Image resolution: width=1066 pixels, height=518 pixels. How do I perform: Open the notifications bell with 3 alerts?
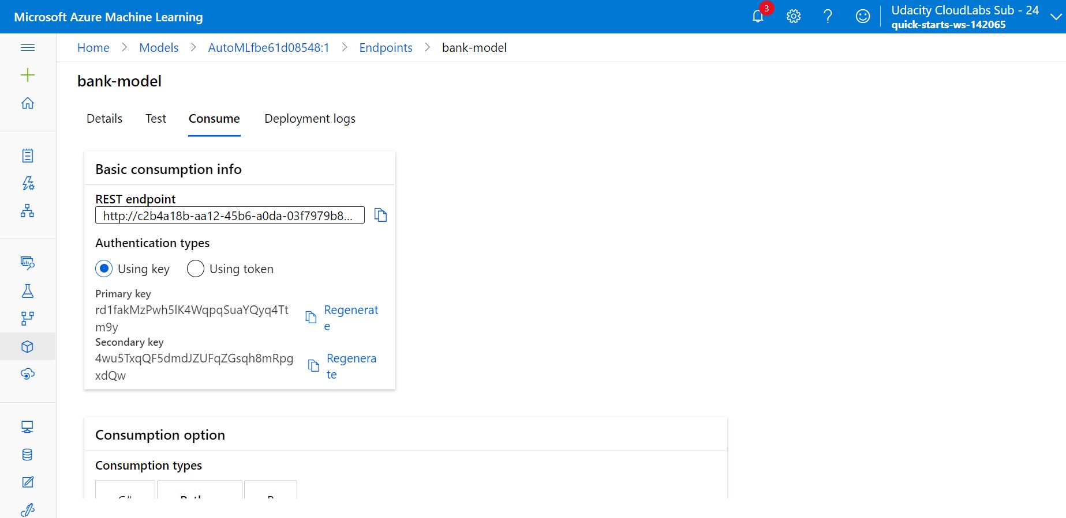[758, 16]
